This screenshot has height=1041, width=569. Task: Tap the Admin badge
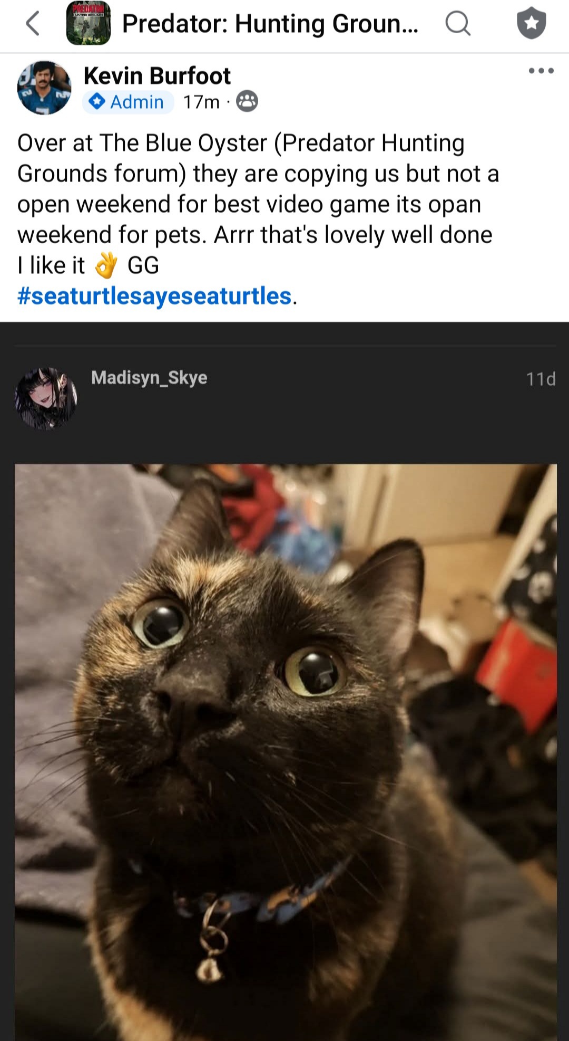point(127,101)
